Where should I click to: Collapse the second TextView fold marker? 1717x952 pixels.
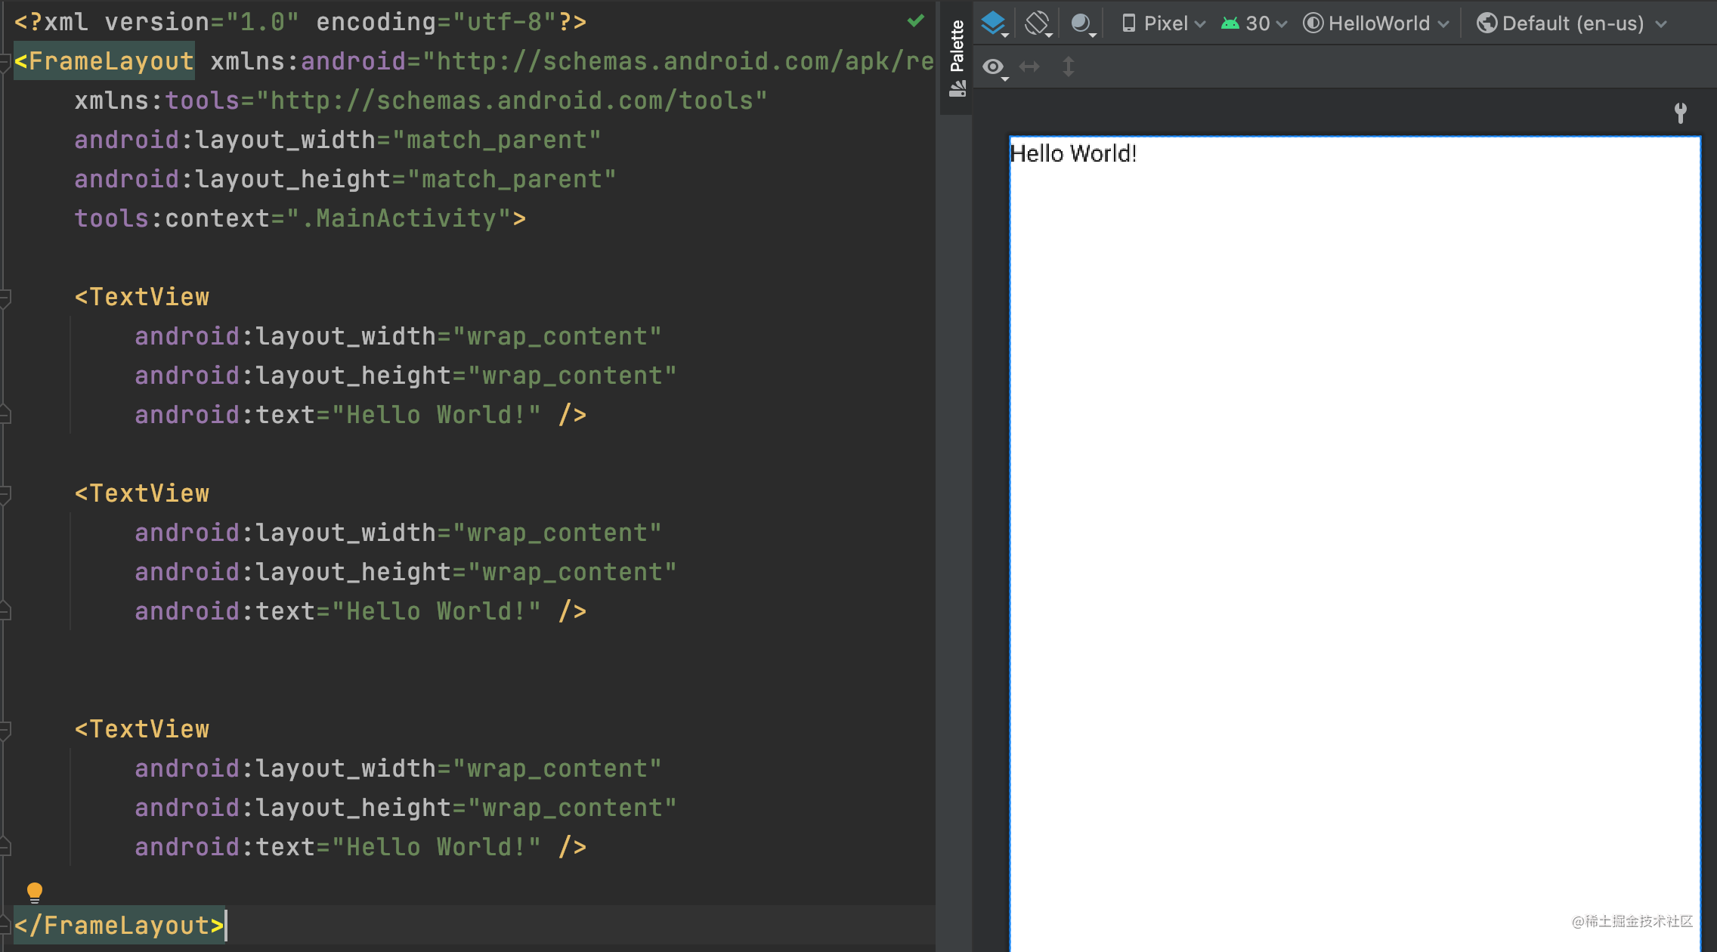coord(5,494)
